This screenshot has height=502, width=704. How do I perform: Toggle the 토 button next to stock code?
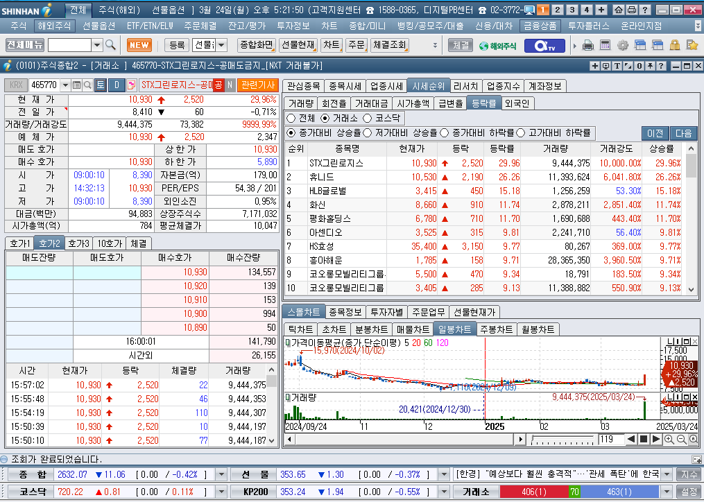[x=100, y=85]
